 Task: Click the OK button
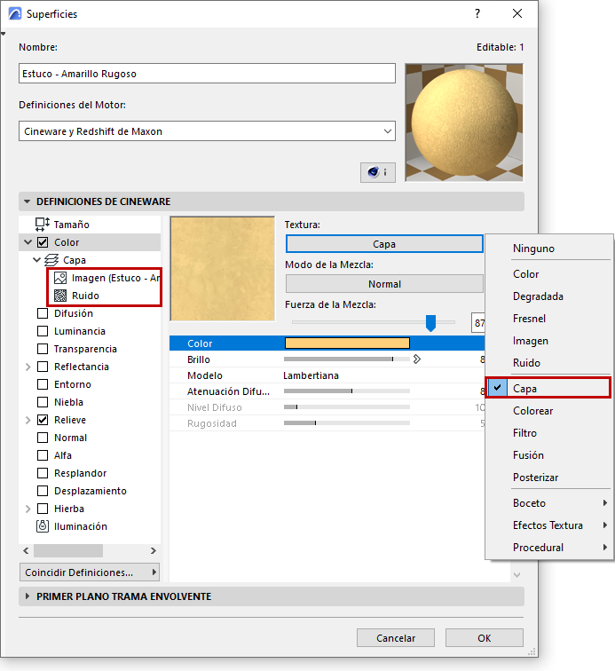[484, 638]
